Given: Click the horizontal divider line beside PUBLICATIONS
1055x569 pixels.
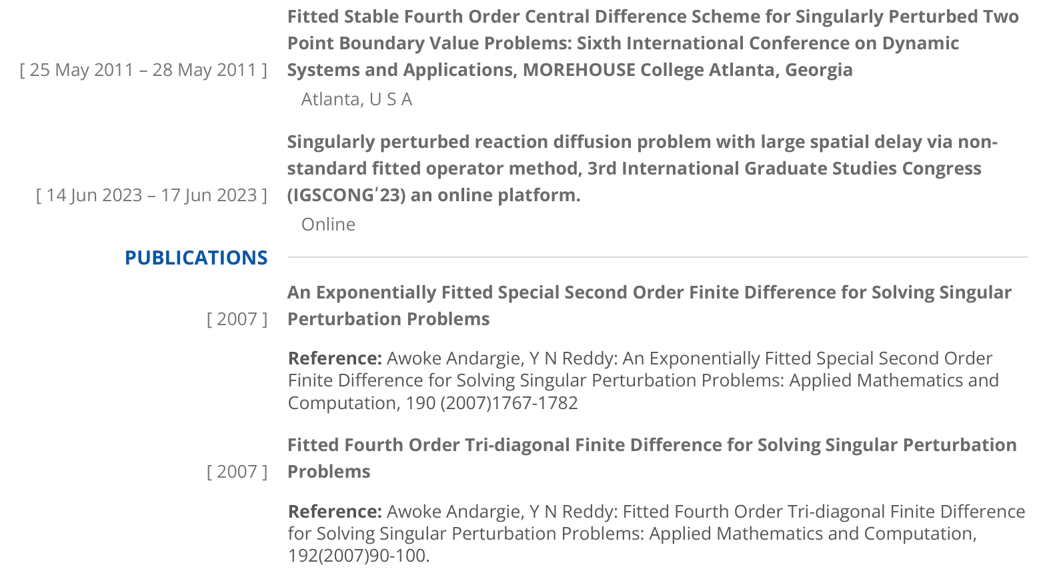Looking at the screenshot, I should tap(658, 257).
